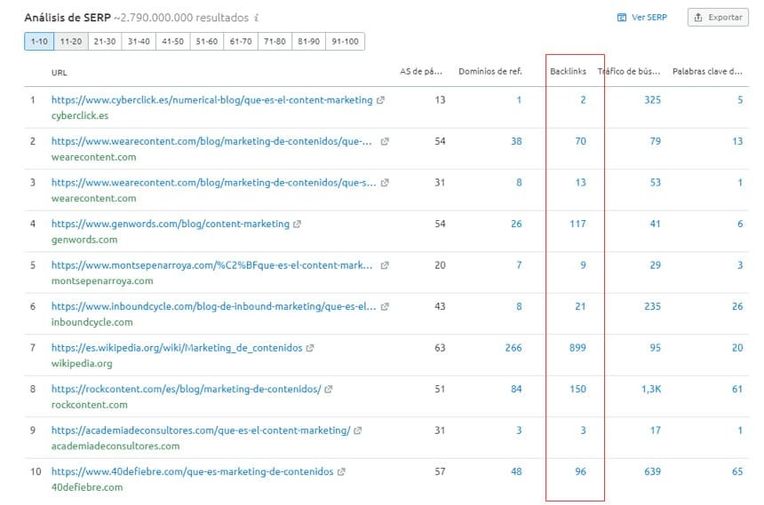This screenshot has width=764, height=505.
Task: Click the green cyberclick.es domain text
Action: tap(80, 115)
